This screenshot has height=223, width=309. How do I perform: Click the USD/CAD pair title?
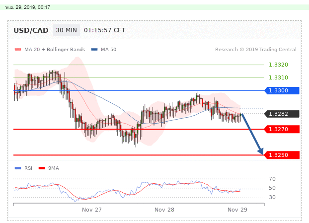click(x=31, y=30)
